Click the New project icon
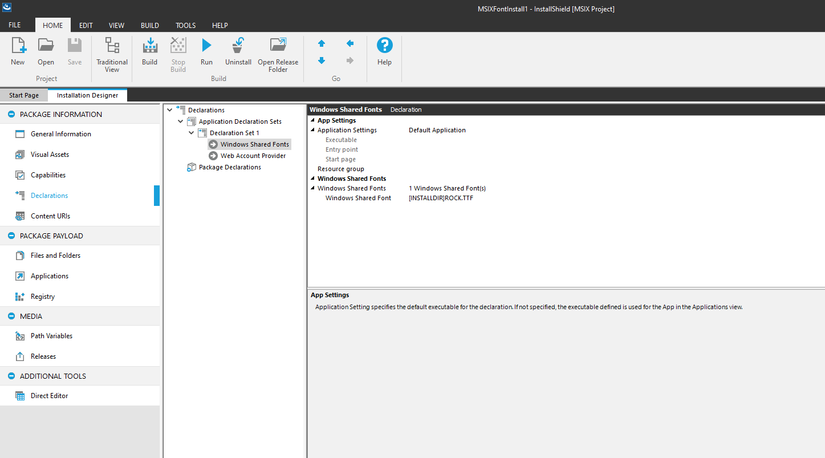825x458 pixels. (x=18, y=51)
